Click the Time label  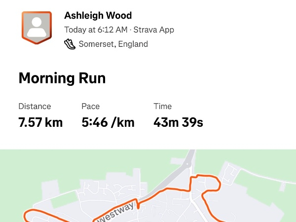pyautogui.click(x=162, y=106)
